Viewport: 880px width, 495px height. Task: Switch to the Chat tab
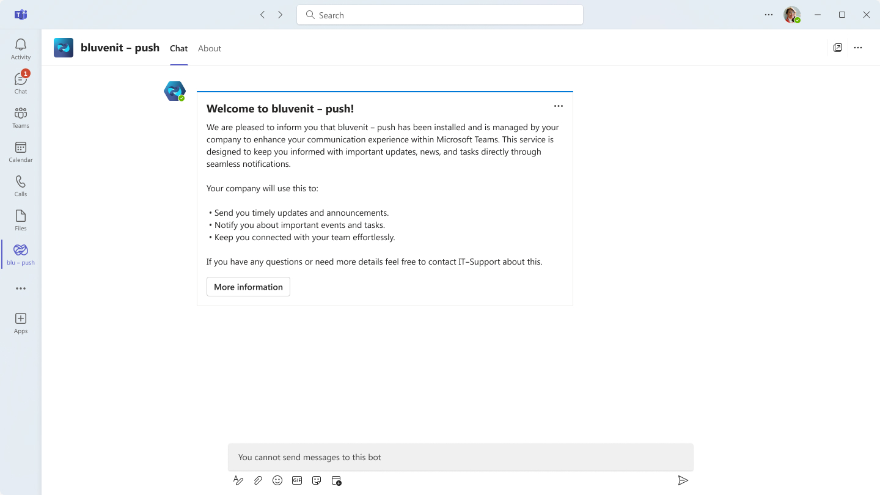[x=179, y=48]
